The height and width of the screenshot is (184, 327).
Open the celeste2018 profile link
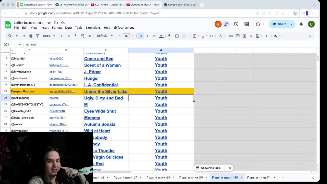coord(57,111)
